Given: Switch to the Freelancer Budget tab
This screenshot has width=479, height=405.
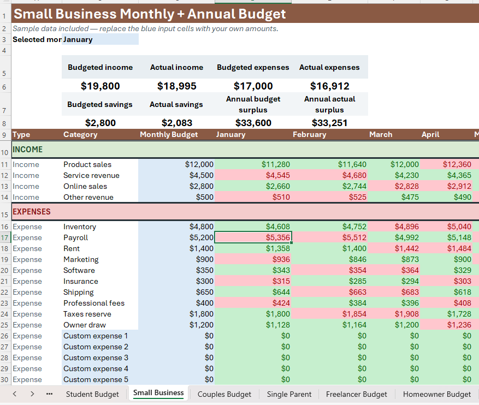Looking at the screenshot, I should [x=356, y=394].
